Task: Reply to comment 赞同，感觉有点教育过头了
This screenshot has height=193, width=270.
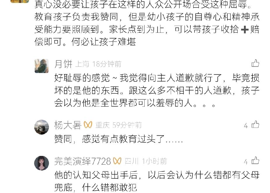Action: [118, 139]
